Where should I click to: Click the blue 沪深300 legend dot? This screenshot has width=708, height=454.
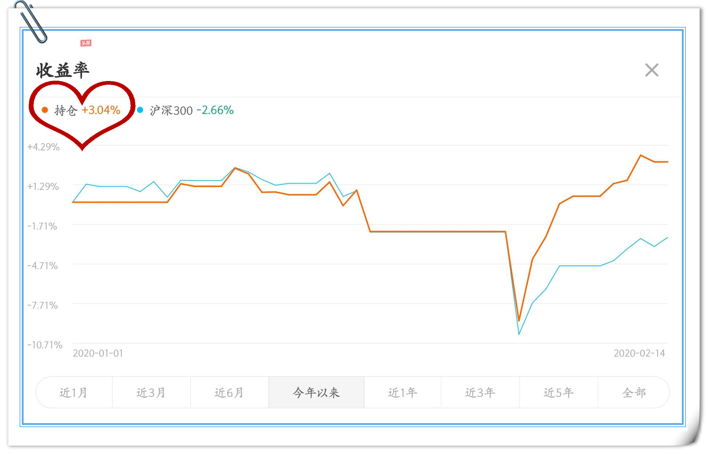pyautogui.click(x=140, y=110)
